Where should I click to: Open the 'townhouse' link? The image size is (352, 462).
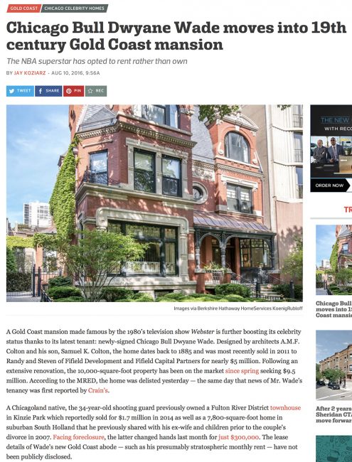coord(285,408)
